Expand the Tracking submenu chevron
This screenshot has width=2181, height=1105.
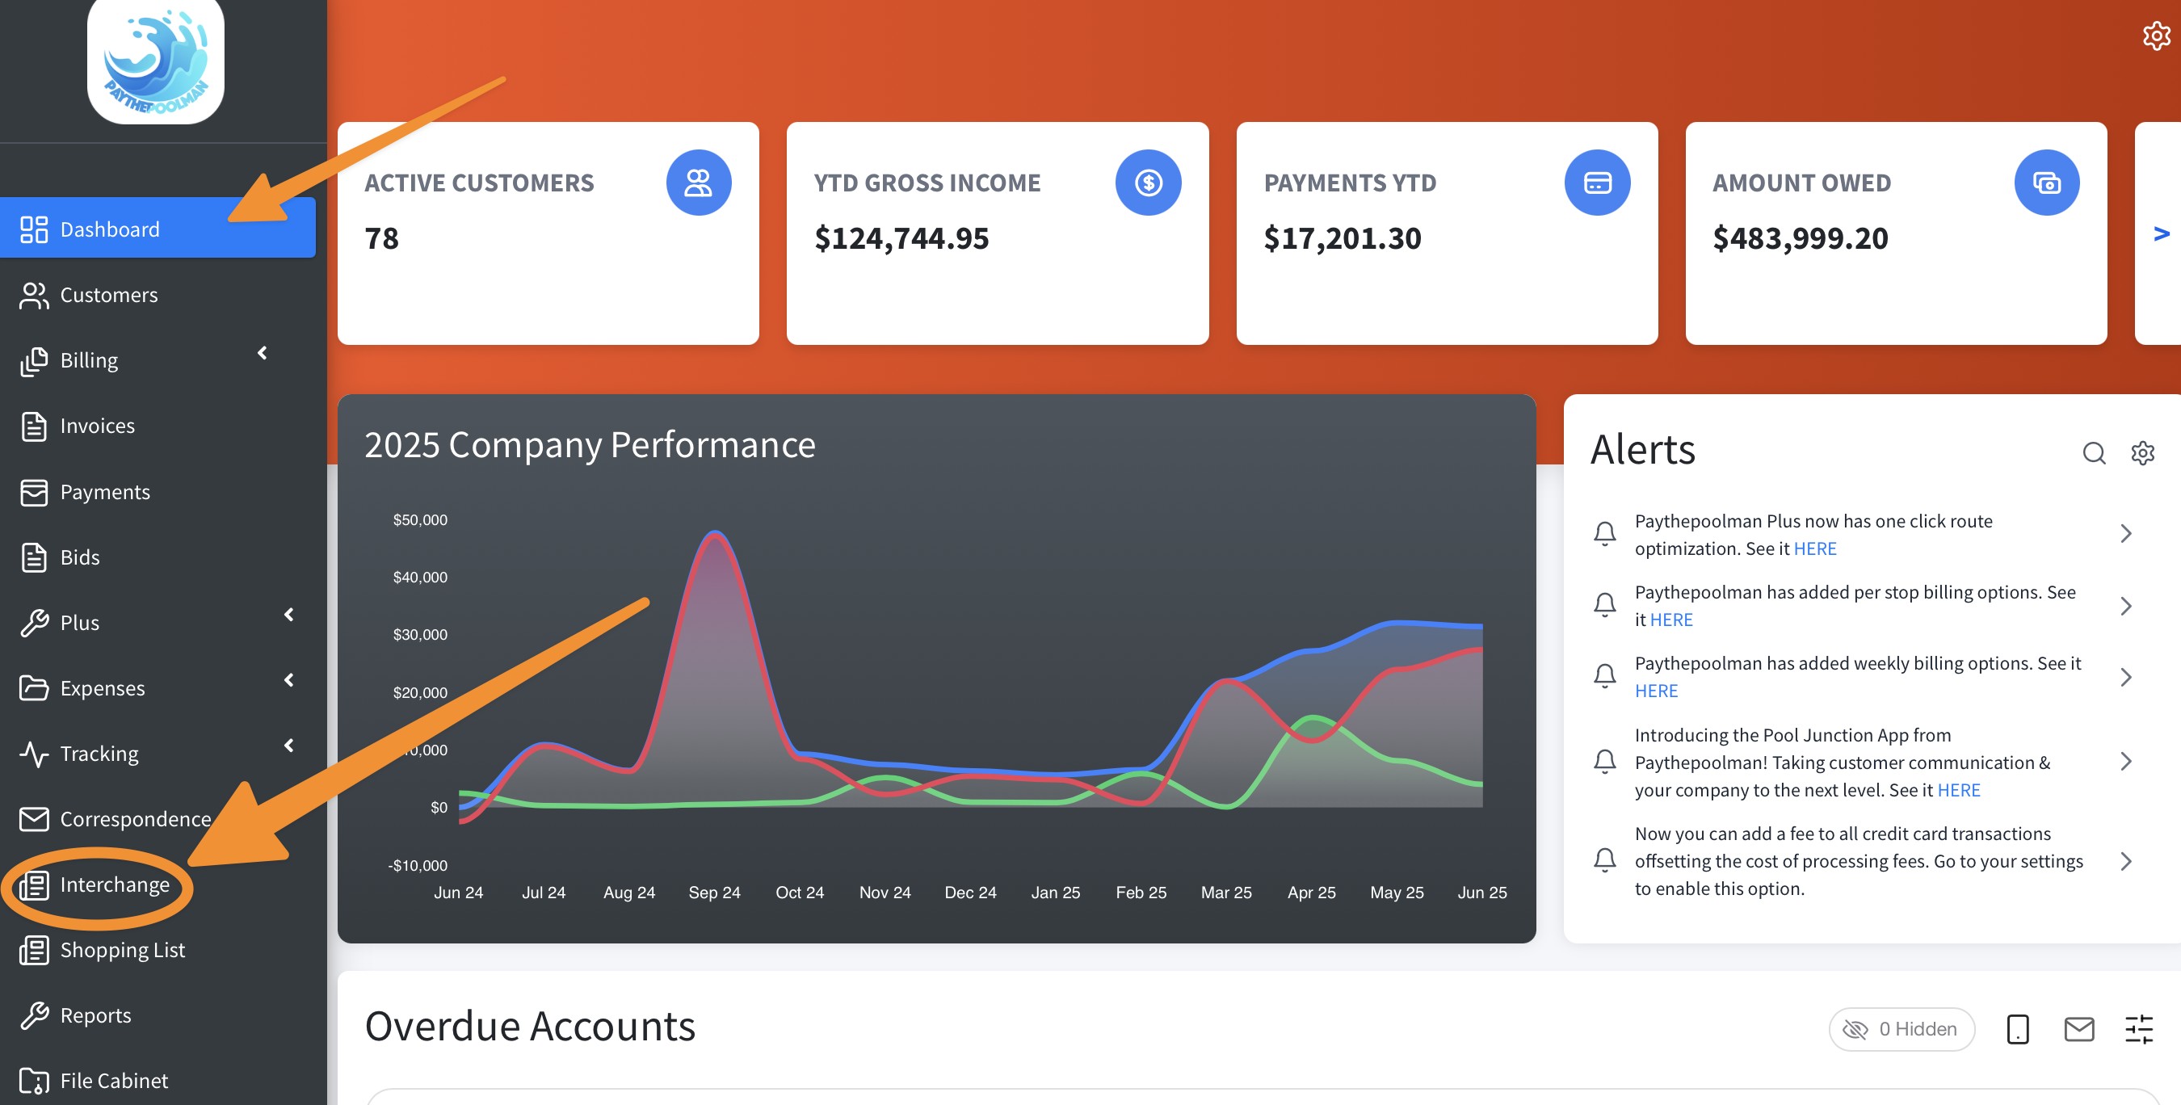[x=288, y=745]
